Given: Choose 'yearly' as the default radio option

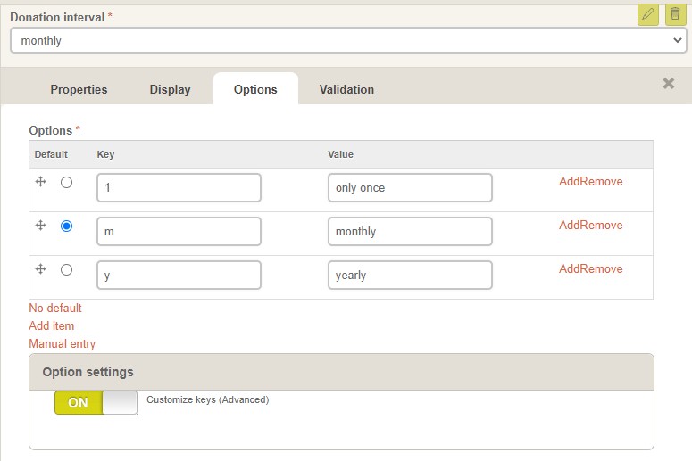Looking at the screenshot, I should pyautogui.click(x=67, y=269).
